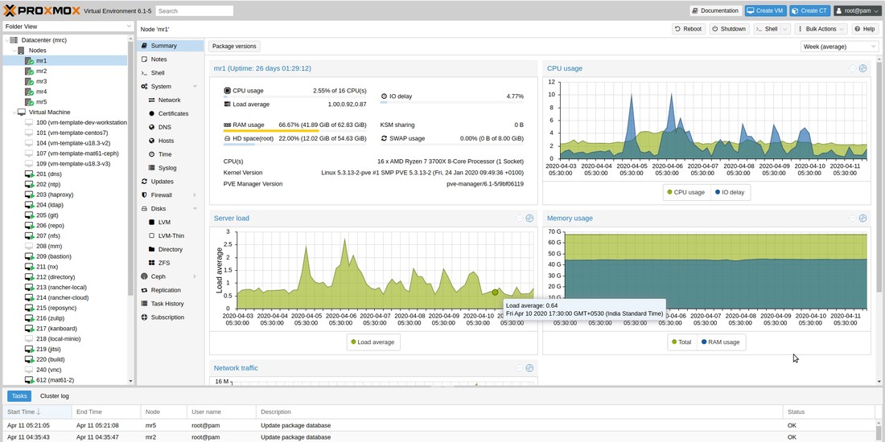Undo zoom on Network traffic chart
Viewport: 885px width, 442px height.
[519, 368]
